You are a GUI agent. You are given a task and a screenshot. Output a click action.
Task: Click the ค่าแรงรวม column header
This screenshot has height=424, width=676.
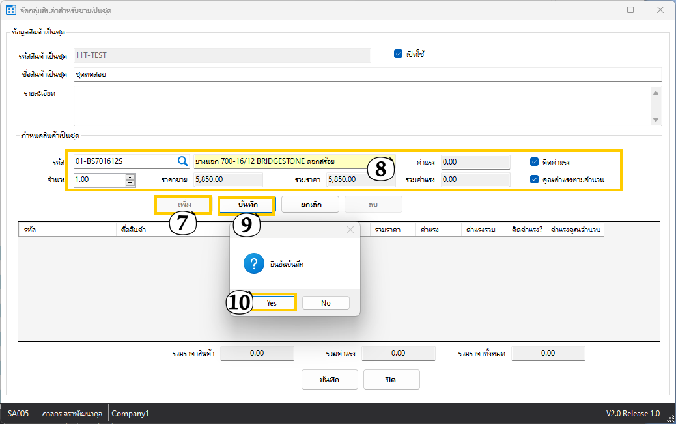click(483, 230)
